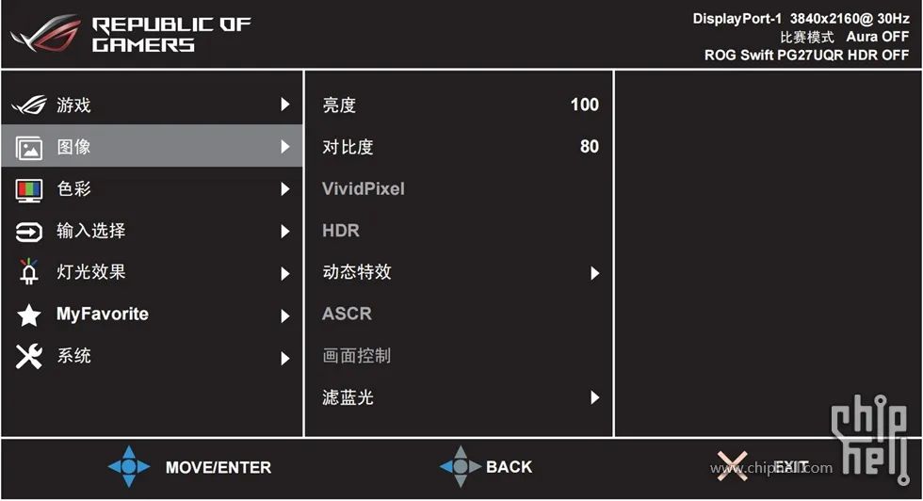
Task: Expand the 游戏 menu arrow
Action: (284, 105)
